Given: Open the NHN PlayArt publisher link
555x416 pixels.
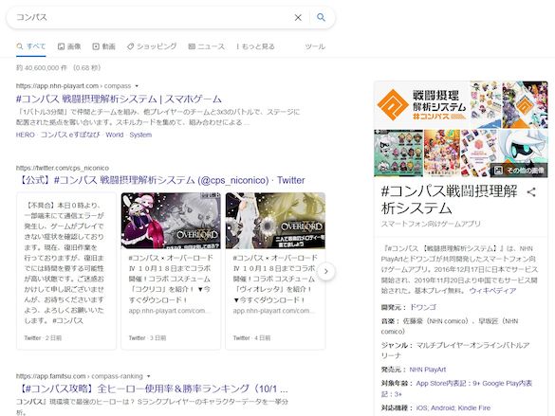Looking at the screenshot, I should click(428, 370).
